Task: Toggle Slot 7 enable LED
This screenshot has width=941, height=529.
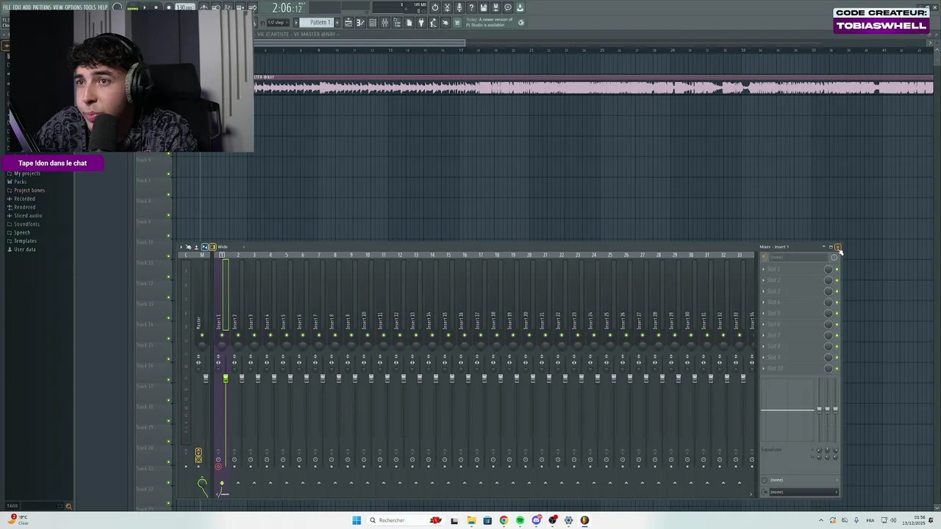Action: [837, 335]
